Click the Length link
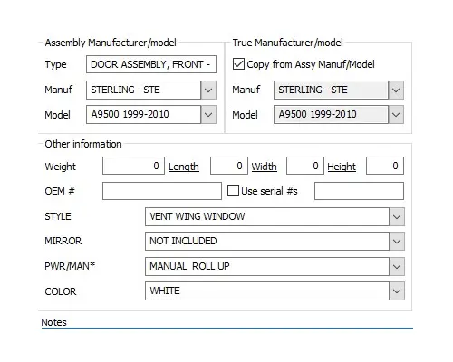Viewport: 453px width, 362px height. 184,167
